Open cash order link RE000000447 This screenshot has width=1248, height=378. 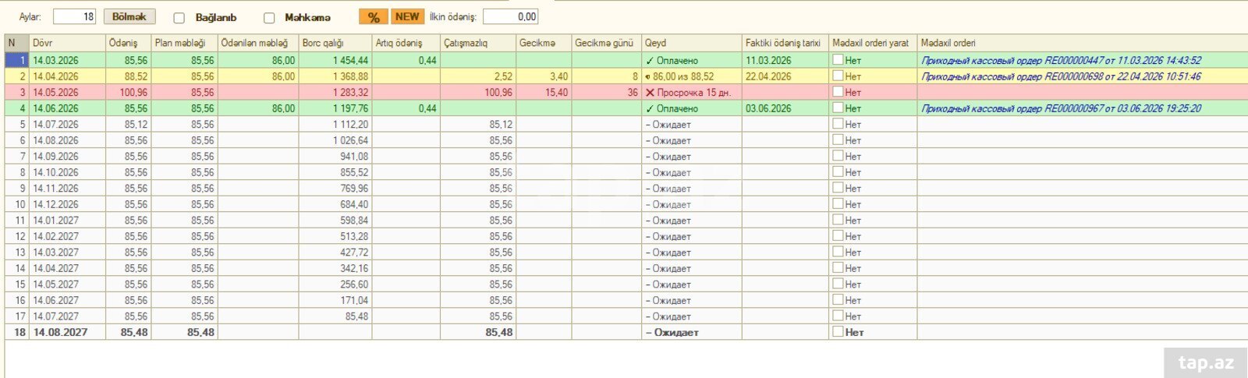point(1061,60)
